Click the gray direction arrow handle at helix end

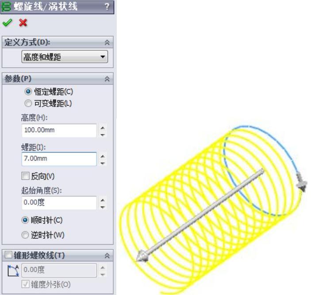pyautogui.click(x=142, y=257)
